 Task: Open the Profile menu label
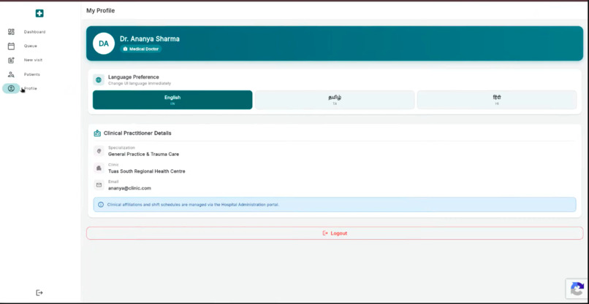pos(31,88)
